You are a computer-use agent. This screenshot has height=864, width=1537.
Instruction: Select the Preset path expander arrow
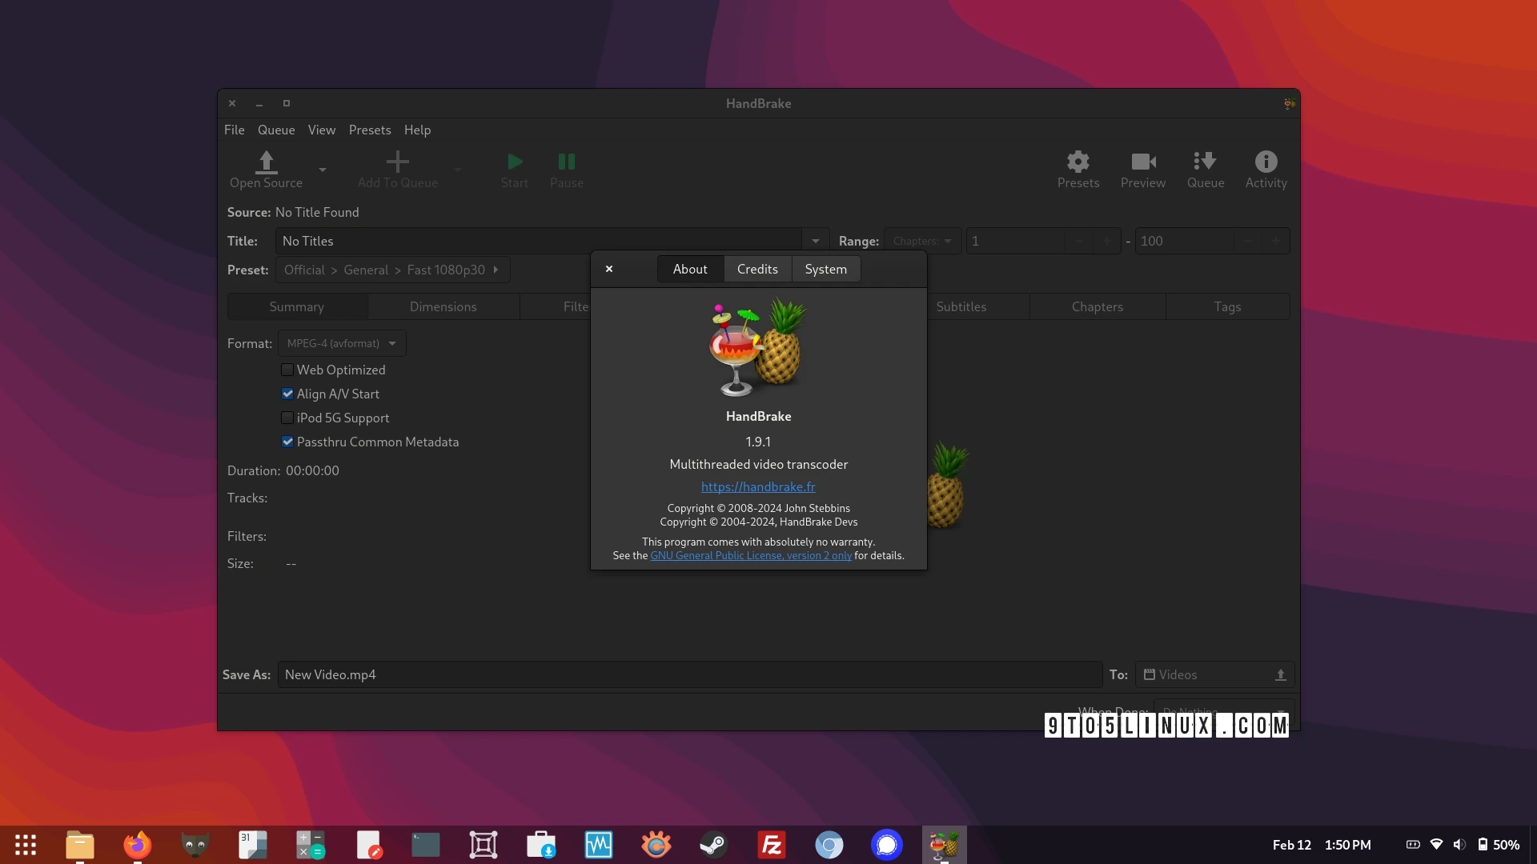point(500,269)
